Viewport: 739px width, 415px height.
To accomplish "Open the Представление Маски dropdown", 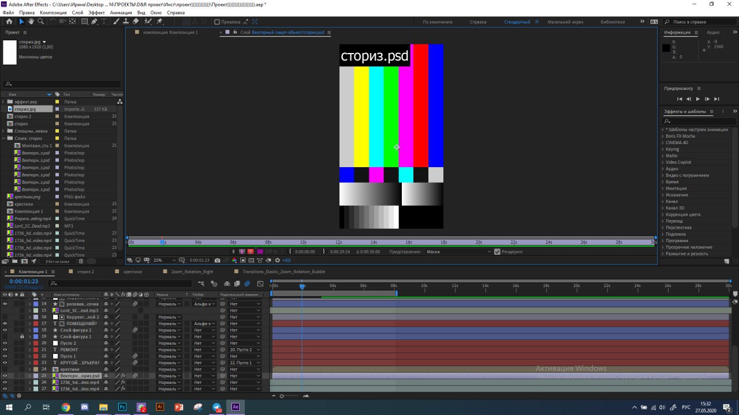I will coord(458,251).
